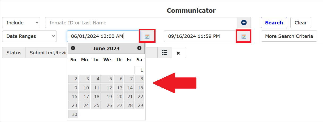Choose June 30 in the calendar
This screenshot has width=323, height=122.
[73, 114]
